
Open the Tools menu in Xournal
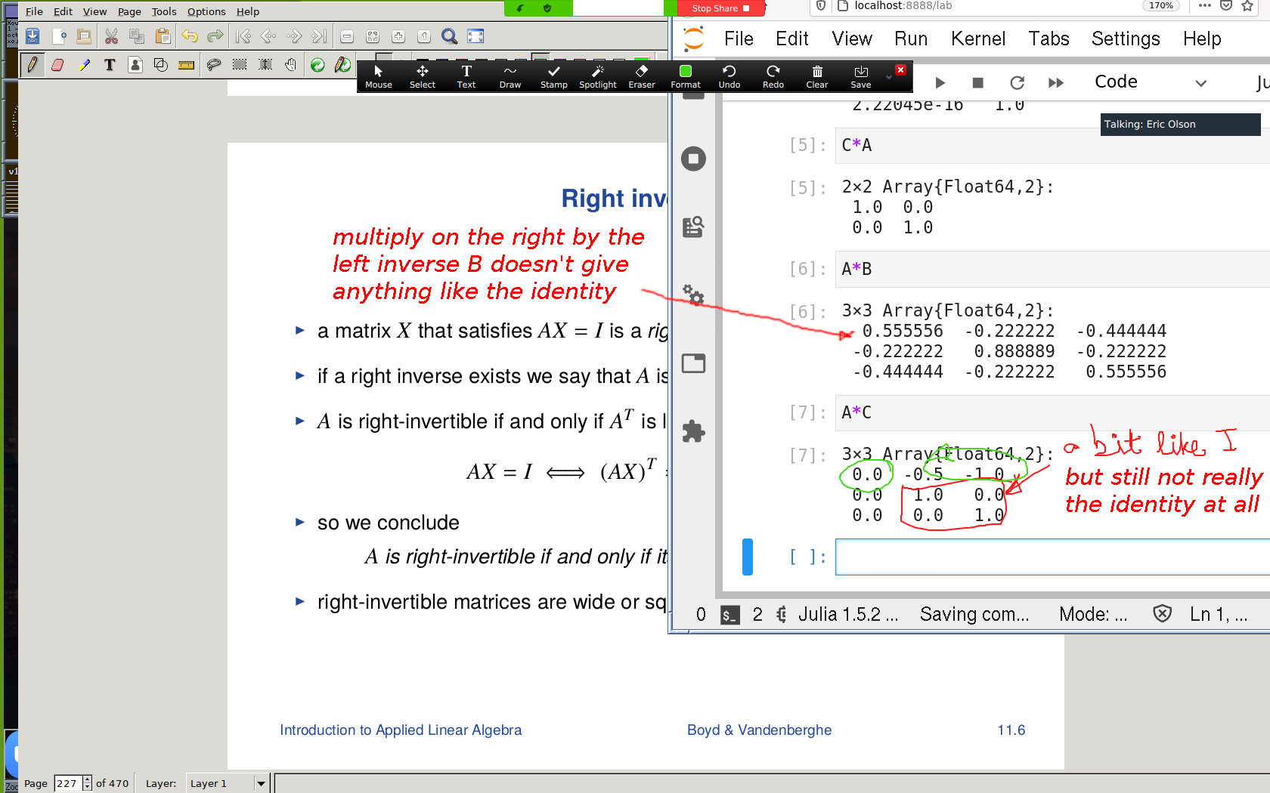coord(163,11)
